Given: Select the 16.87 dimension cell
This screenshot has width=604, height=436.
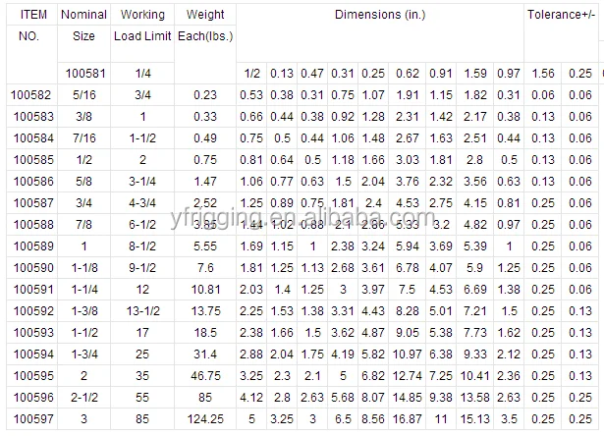Looking at the screenshot, I should 409,418.
